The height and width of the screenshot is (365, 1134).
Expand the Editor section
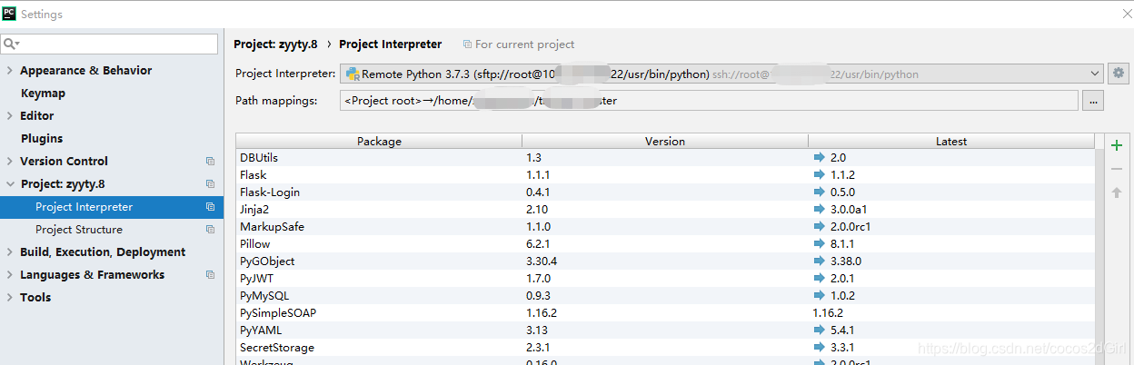click(9, 116)
